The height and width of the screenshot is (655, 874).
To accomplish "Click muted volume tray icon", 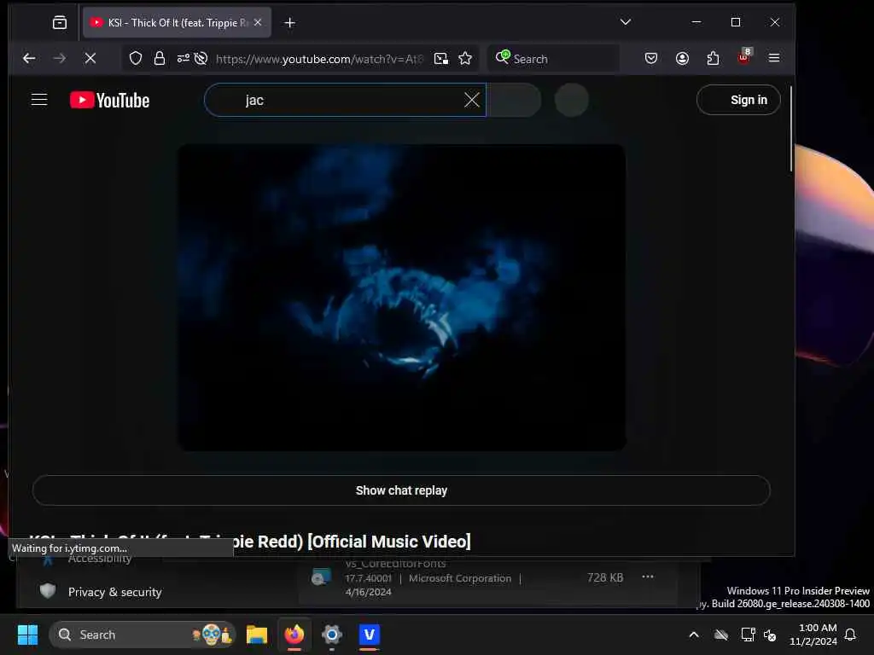I will [771, 635].
